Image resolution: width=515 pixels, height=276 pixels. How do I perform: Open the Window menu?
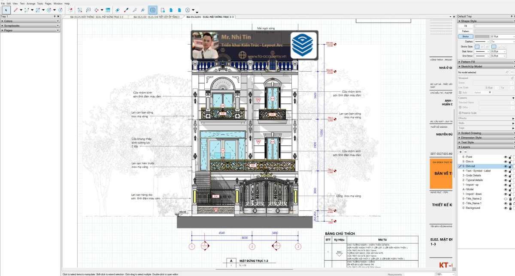pos(58,3)
